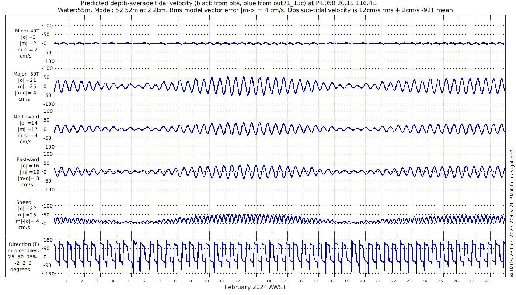Select the '25 50 75%' centile header
Viewport: 516px width, 295px height.
pyautogui.click(x=23, y=256)
